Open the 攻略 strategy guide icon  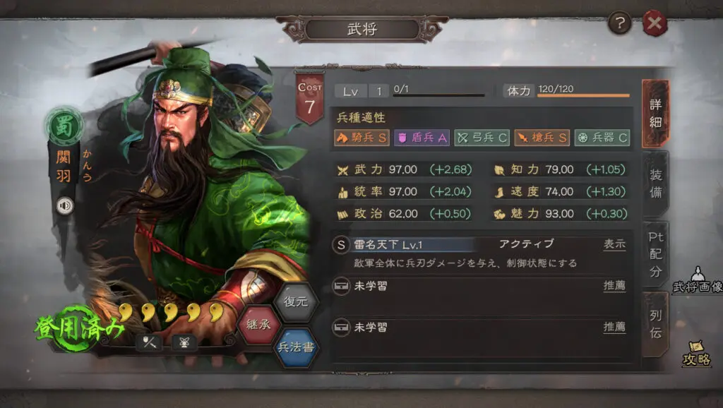click(696, 354)
